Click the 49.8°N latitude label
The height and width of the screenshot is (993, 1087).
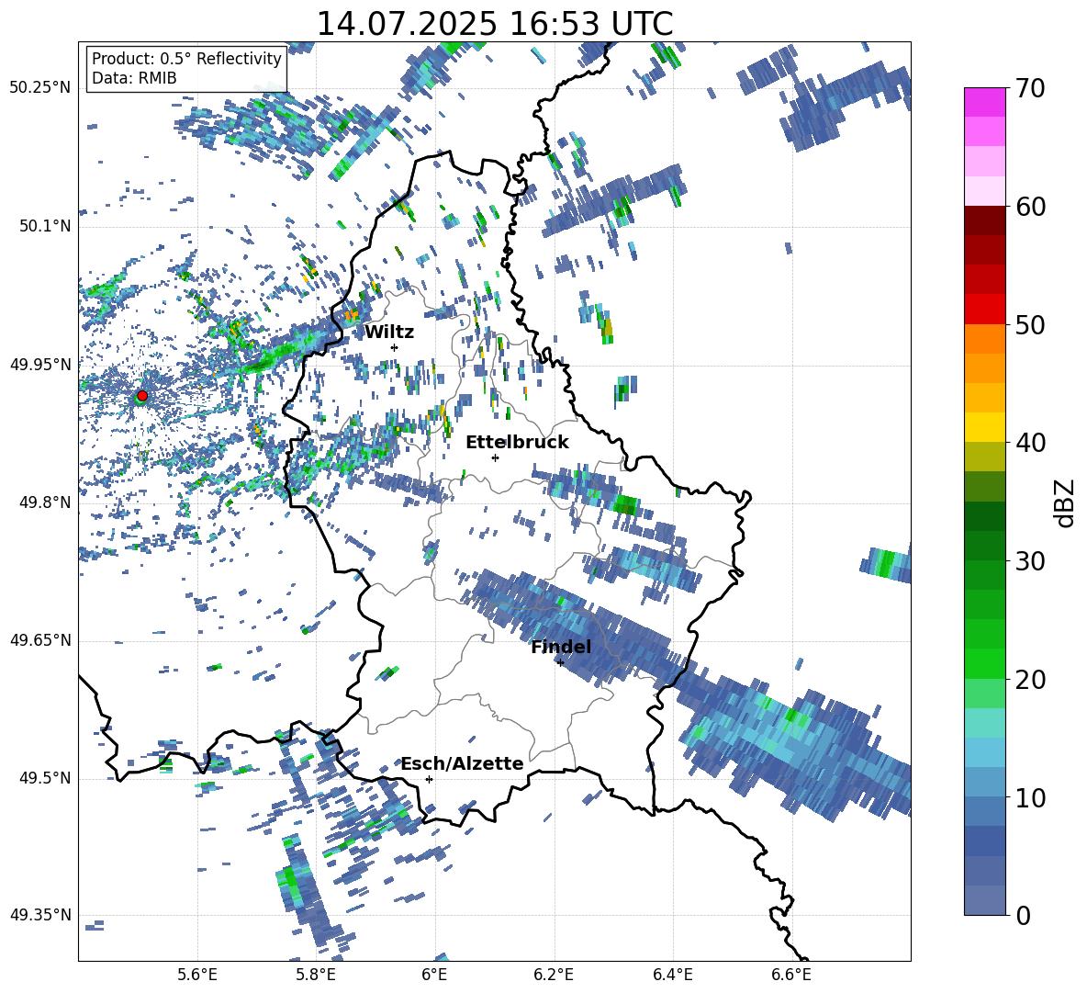coord(44,502)
